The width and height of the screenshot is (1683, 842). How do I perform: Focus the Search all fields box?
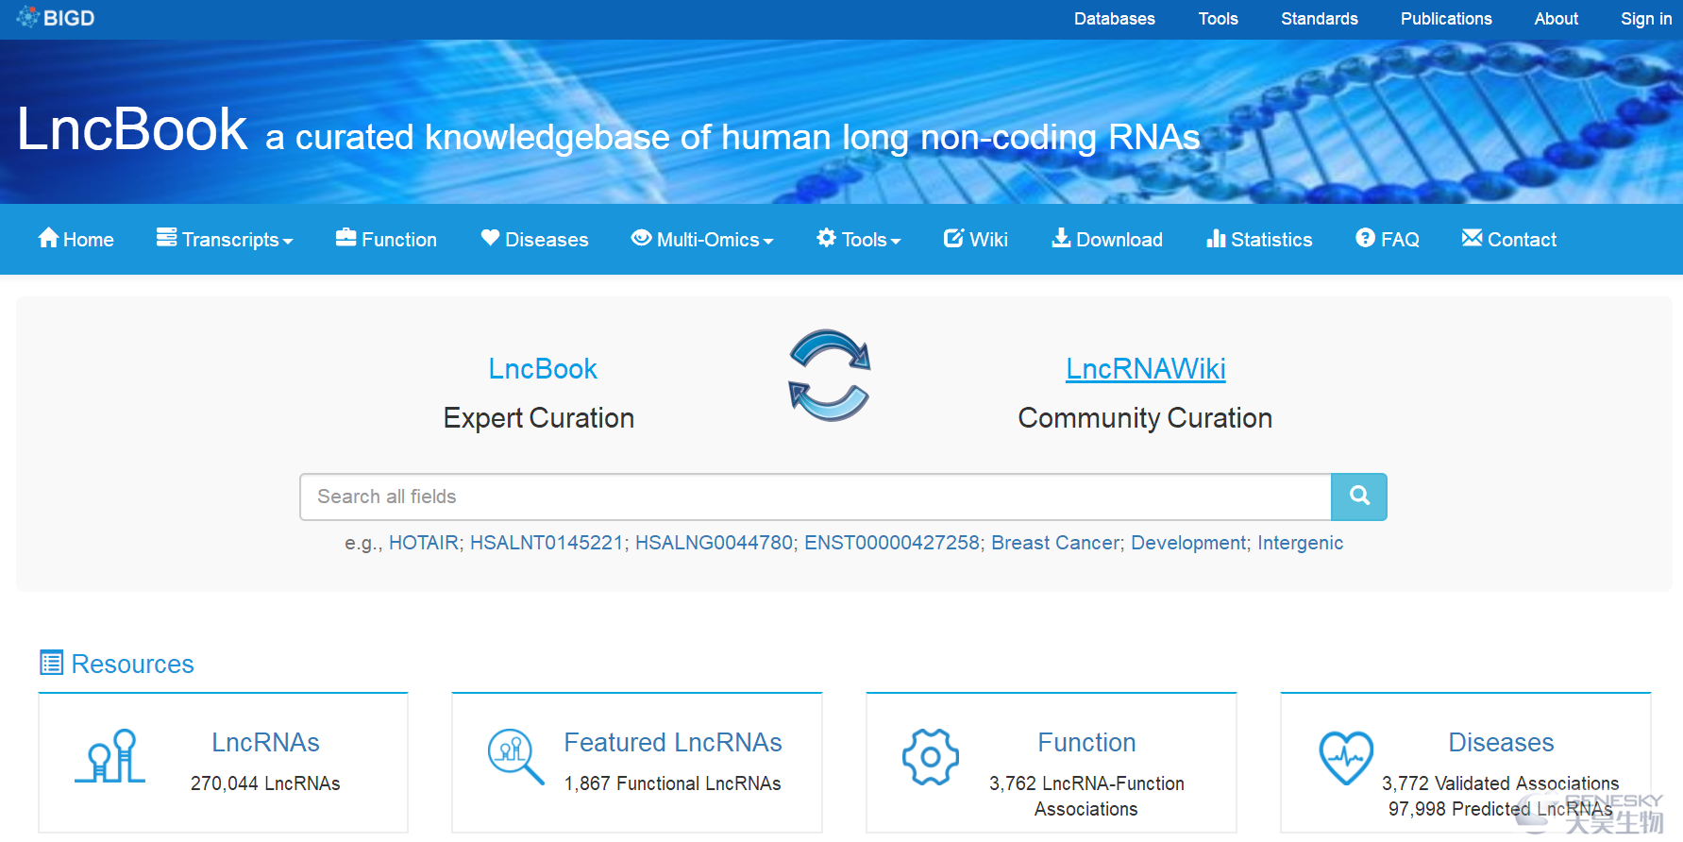[x=816, y=497]
